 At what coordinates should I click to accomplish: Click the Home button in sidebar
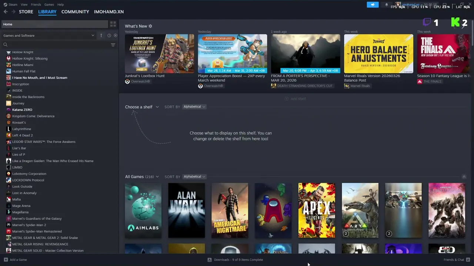tap(54, 24)
